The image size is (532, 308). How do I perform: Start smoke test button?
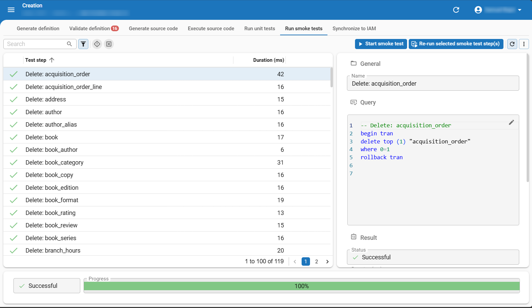coord(381,44)
